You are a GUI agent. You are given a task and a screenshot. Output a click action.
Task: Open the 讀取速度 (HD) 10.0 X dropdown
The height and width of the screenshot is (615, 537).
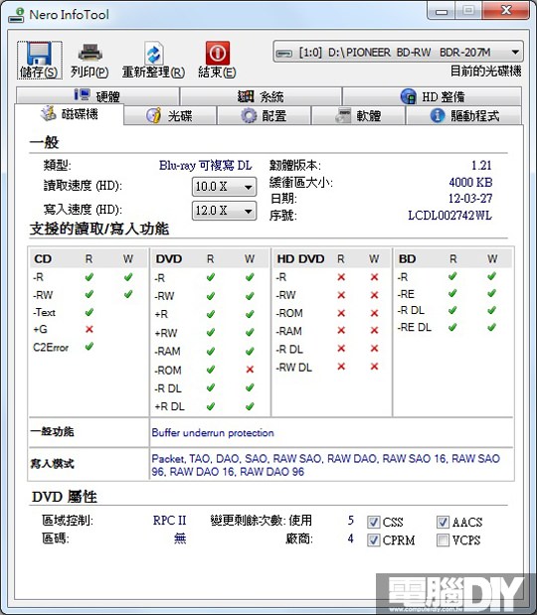click(x=224, y=187)
